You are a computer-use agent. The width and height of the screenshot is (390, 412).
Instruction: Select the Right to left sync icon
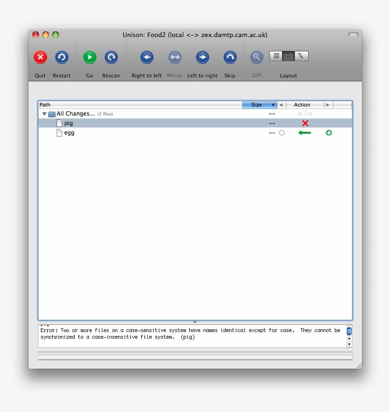pos(146,57)
